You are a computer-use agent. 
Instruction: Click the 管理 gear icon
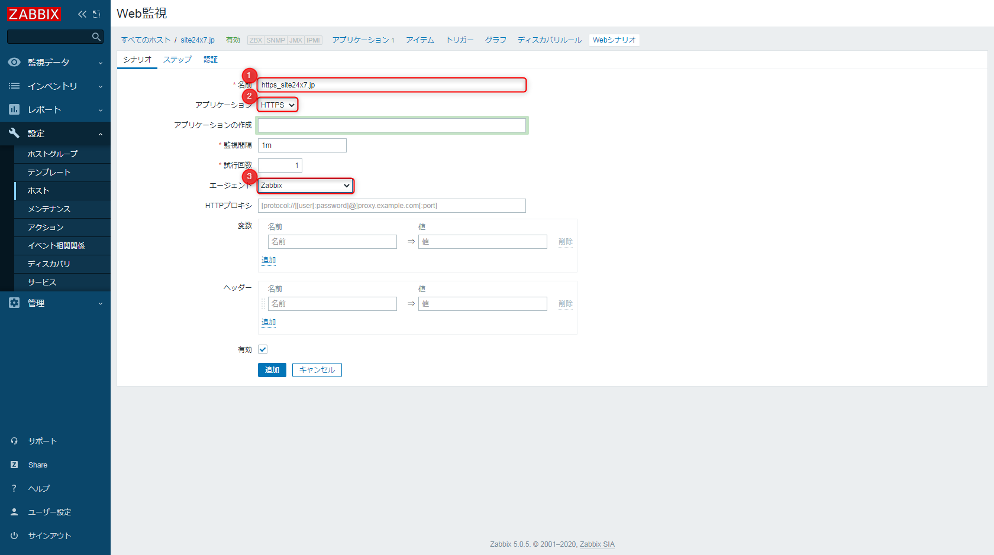click(x=14, y=303)
